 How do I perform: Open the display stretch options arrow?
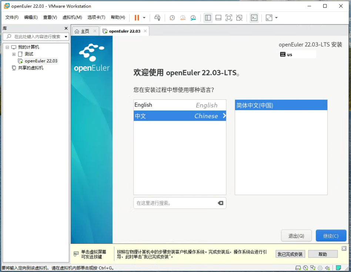click(277, 18)
